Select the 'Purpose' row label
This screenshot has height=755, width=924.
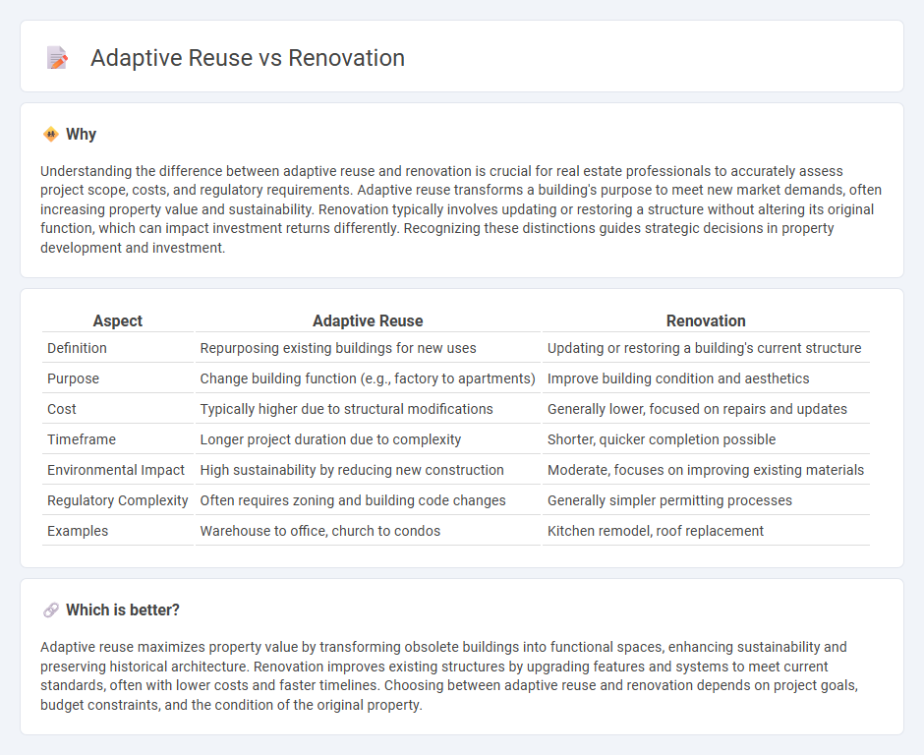pyautogui.click(x=73, y=378)
